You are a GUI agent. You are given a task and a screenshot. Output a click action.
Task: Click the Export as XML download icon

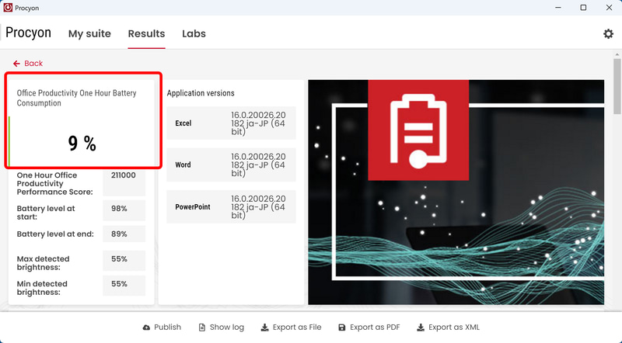pos(421,327)
